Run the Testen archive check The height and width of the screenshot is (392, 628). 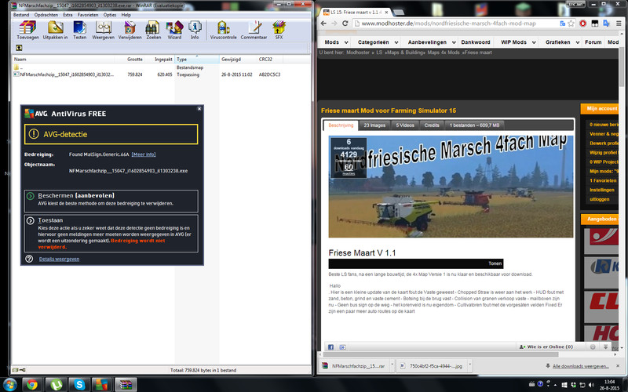80,30
